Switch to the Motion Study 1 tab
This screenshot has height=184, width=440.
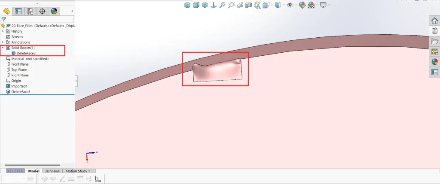tap(78, 171)
